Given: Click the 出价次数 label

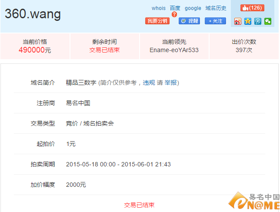Looking at the screenshot, I should click(244, 42).
